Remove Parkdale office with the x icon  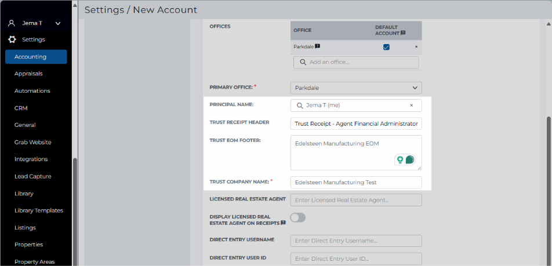[416, 46]
